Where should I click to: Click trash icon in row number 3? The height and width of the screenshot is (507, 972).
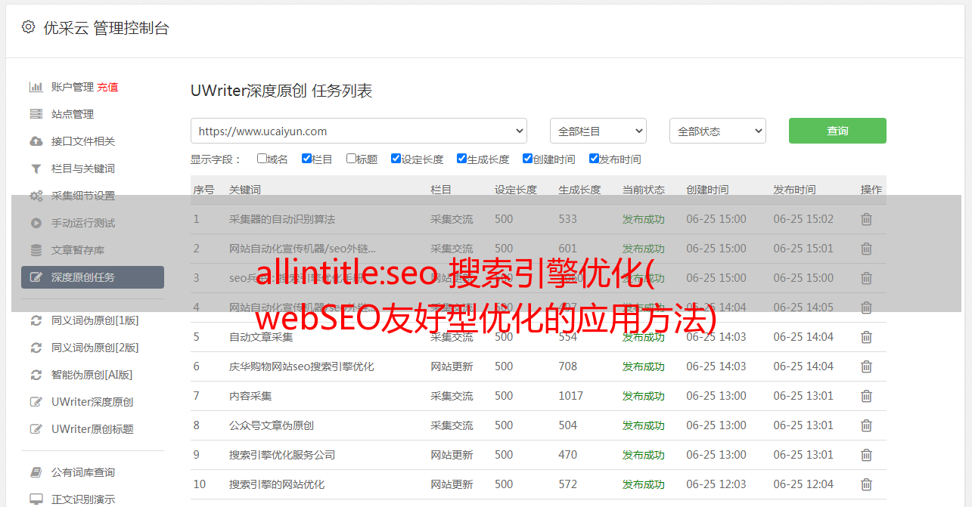coord(866,278)
